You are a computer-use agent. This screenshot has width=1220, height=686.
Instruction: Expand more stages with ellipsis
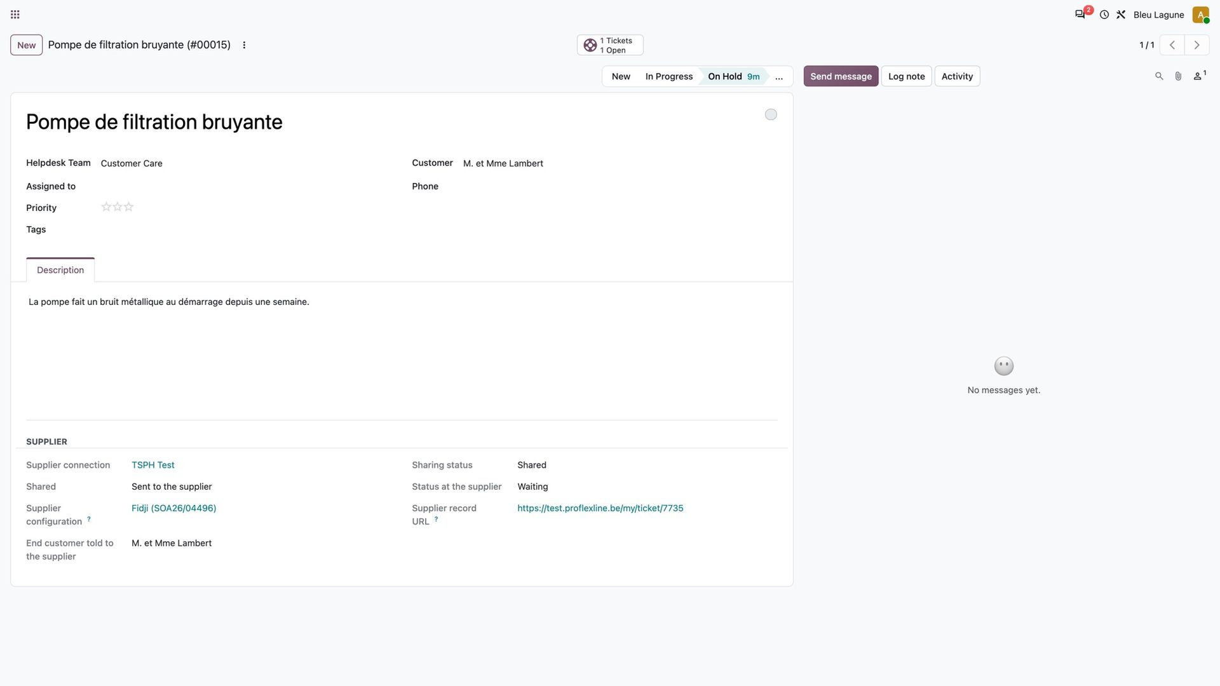(x=779, y=76)
